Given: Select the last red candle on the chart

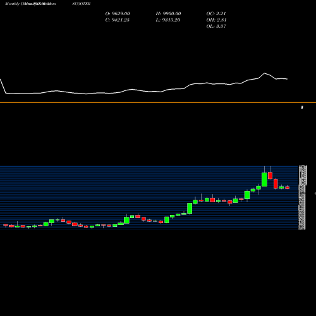Looking at the screenshot, I should [288, 188].
